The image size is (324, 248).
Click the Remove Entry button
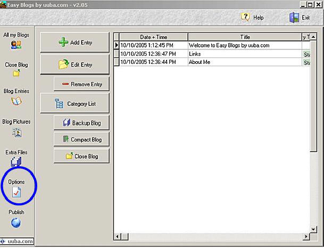pyautogui.click(x=81, y=84)
